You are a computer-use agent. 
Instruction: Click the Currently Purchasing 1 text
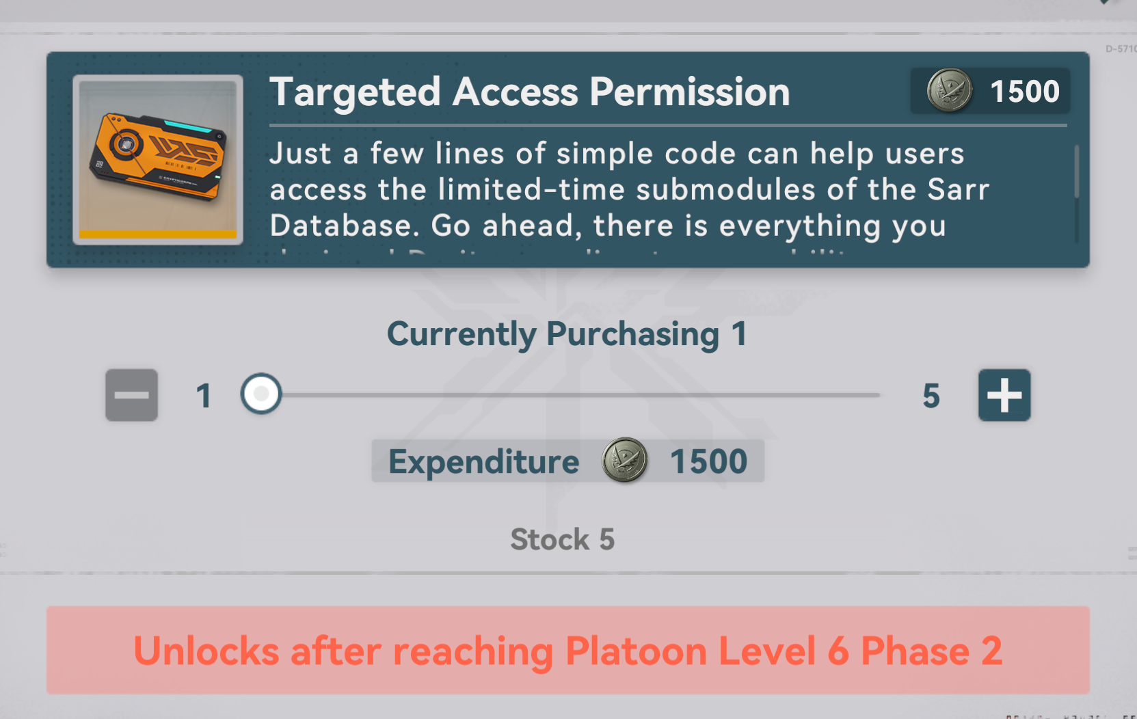click(567, 335)
